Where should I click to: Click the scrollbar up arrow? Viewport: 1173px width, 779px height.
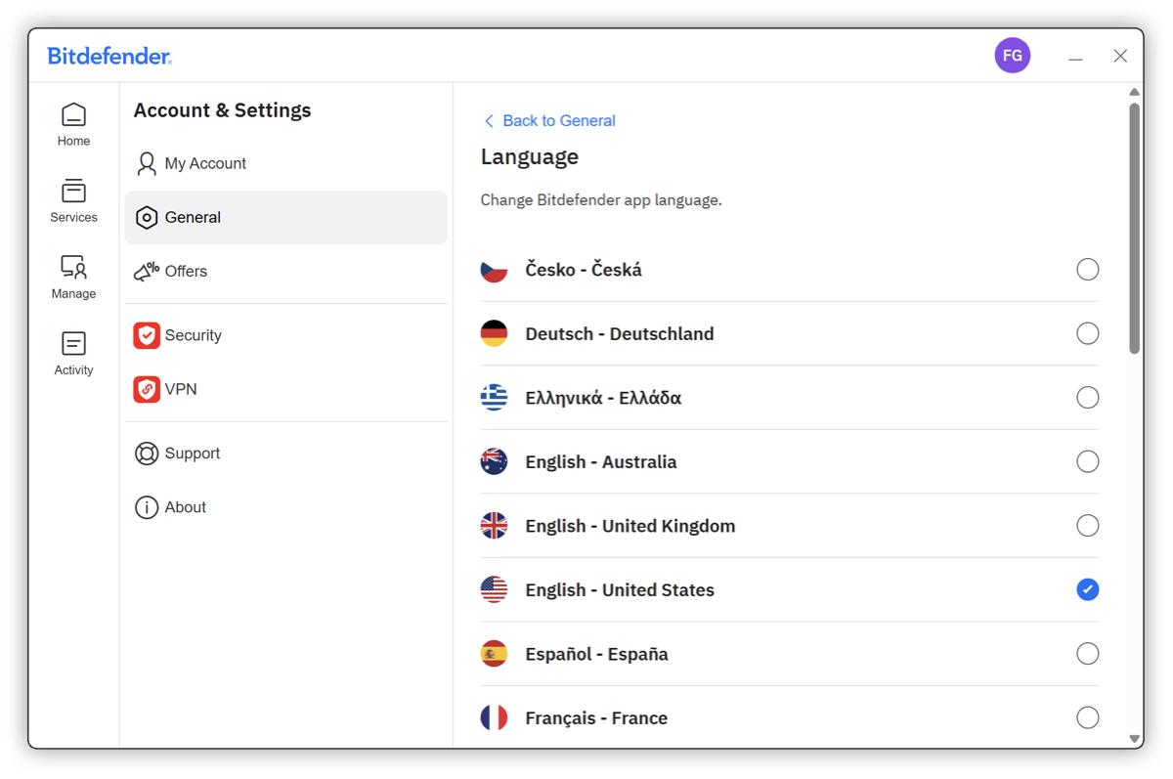coord(1134,92)
